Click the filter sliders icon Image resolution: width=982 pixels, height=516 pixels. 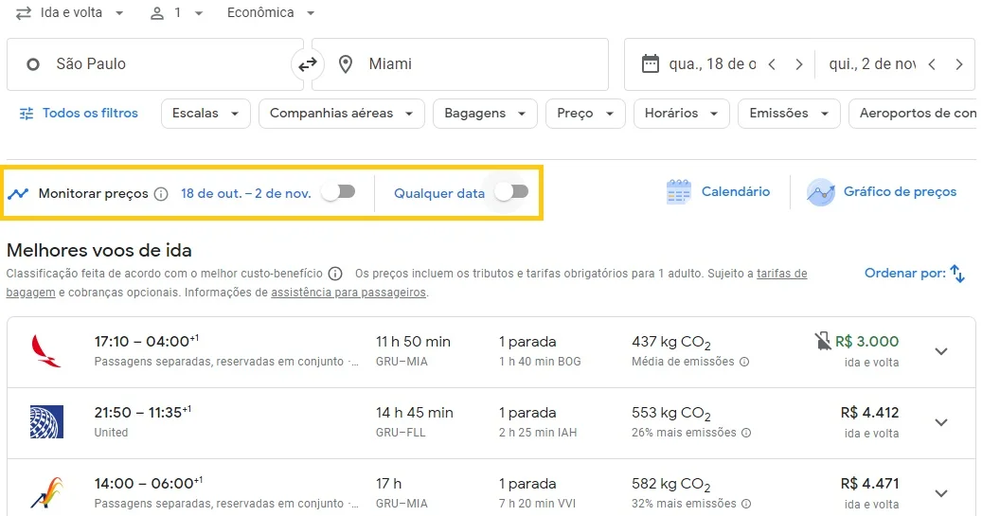tap(27, 114)
